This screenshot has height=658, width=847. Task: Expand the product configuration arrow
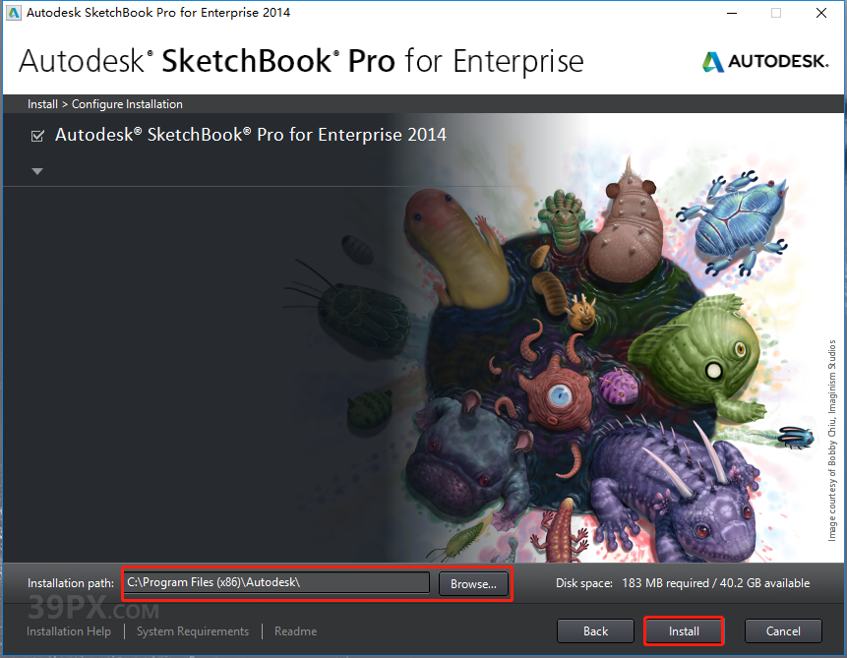37,171
